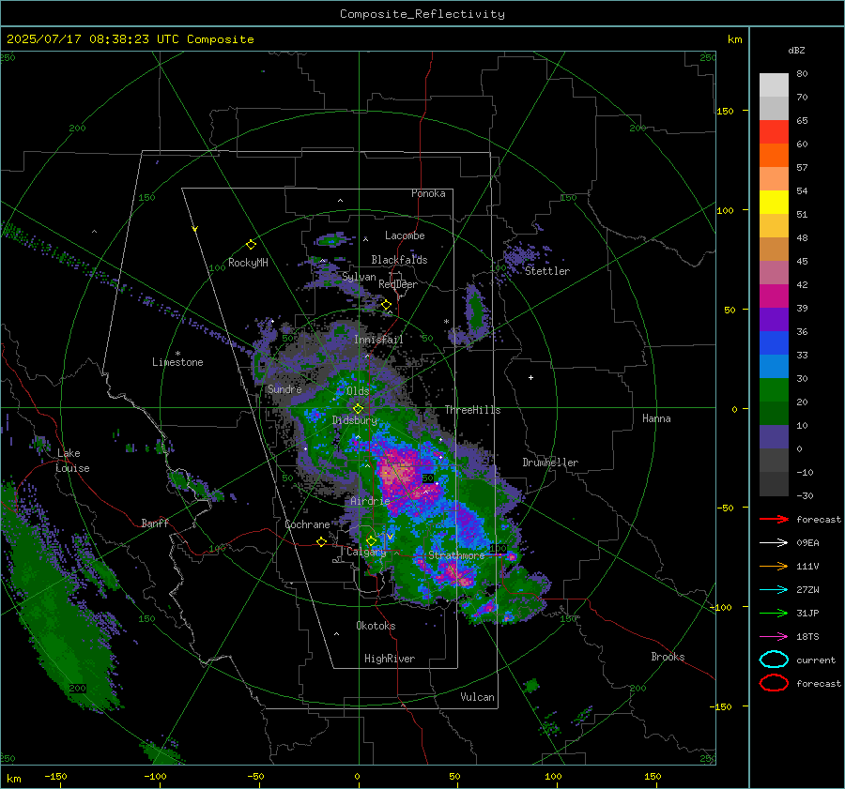Click the Banff town label
The height and width of the screenshot is (789, 845).
click(155, 523)
